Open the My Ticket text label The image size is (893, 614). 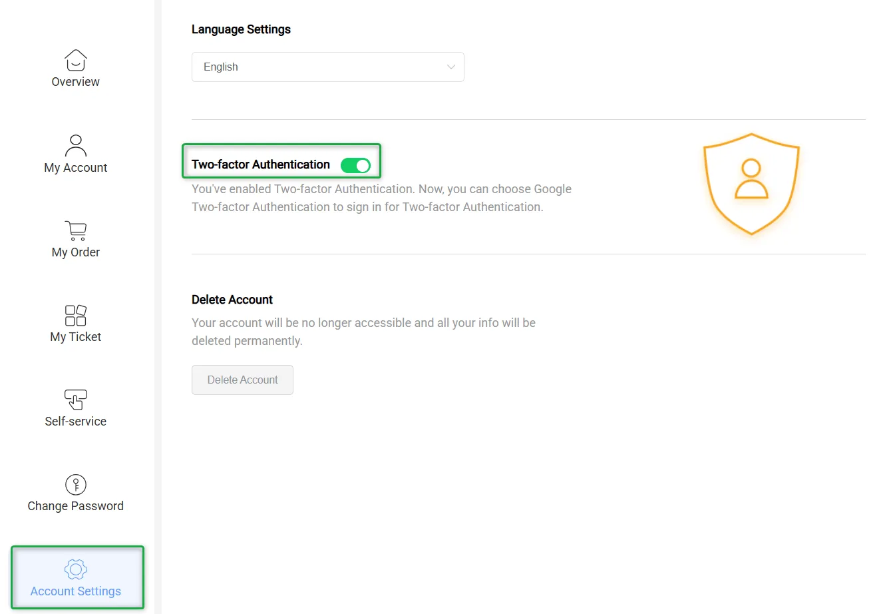click(x=75, y=337)
